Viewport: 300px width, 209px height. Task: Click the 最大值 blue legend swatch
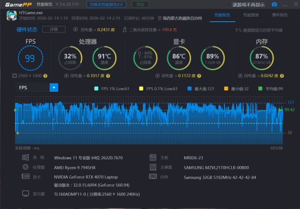pyautogui.click(x=190, y=88)
